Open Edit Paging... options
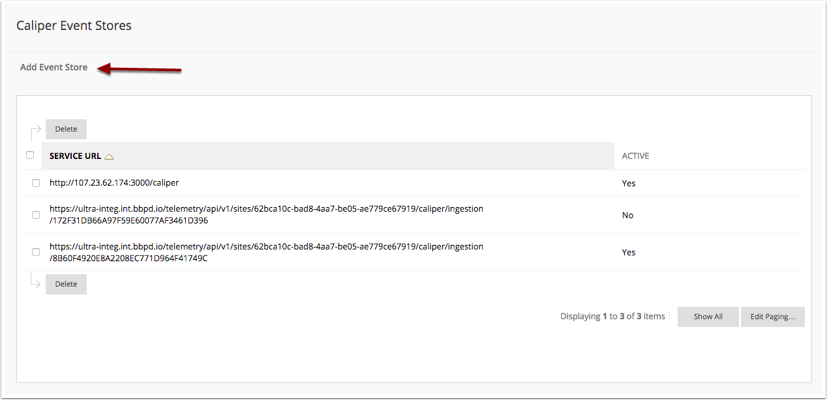This screenshot has width=827, height=400. point(773,317)
